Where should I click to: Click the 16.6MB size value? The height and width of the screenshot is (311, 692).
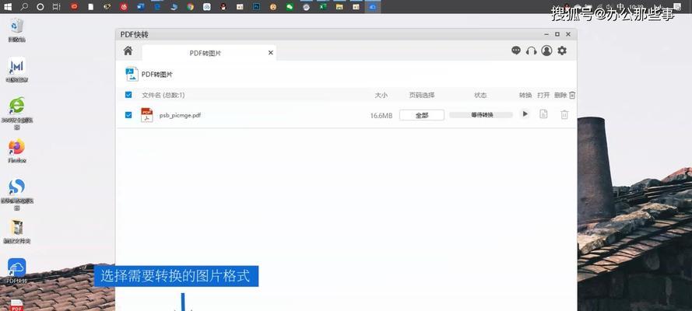(381, 115)
